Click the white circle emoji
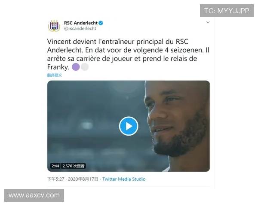This screenshot has height=206, width=258. click(x=85, y=67)
